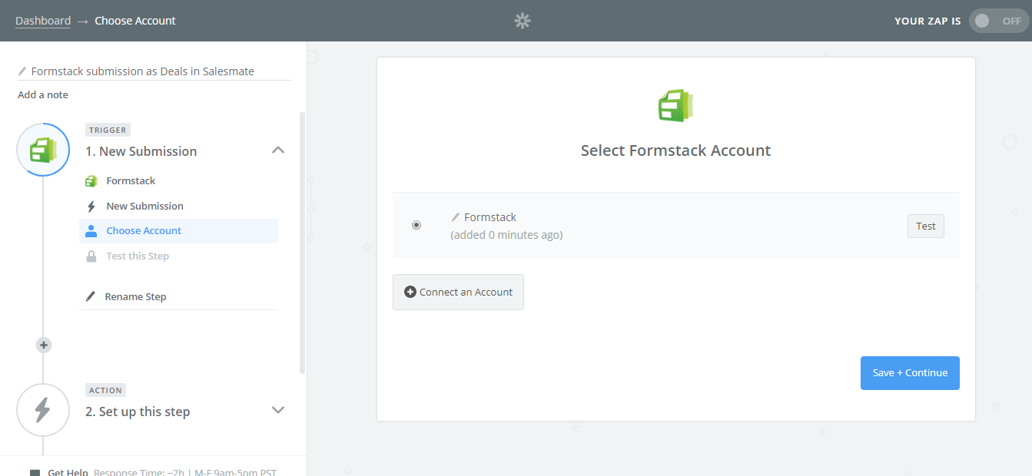
Task: Select the Choose Account step item
Action: [178, 231]
